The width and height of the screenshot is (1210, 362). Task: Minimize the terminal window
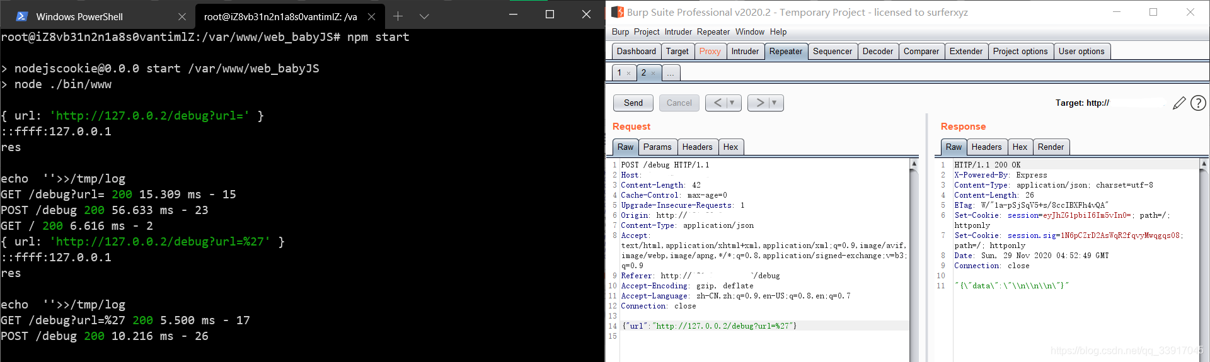[x=514, y=14]
